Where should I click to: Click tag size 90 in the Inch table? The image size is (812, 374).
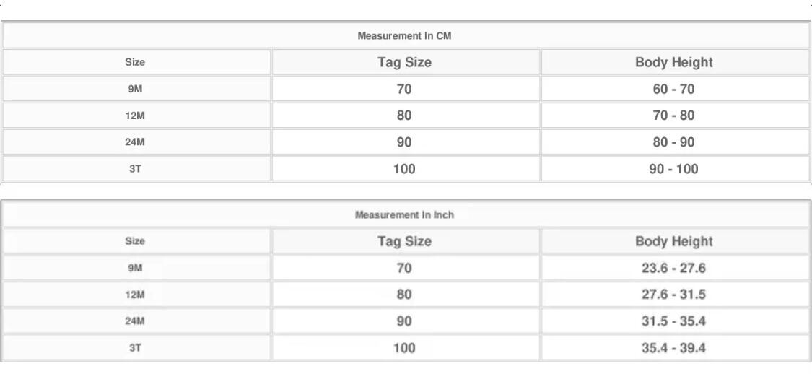(x=404, y=321)
